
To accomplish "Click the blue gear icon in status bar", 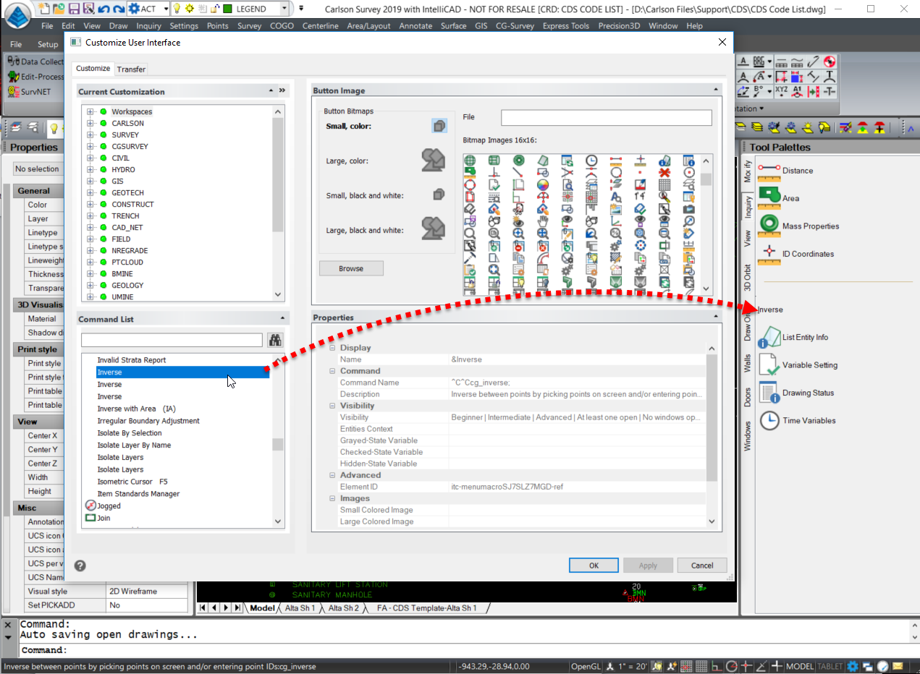I will click(853, 666).
